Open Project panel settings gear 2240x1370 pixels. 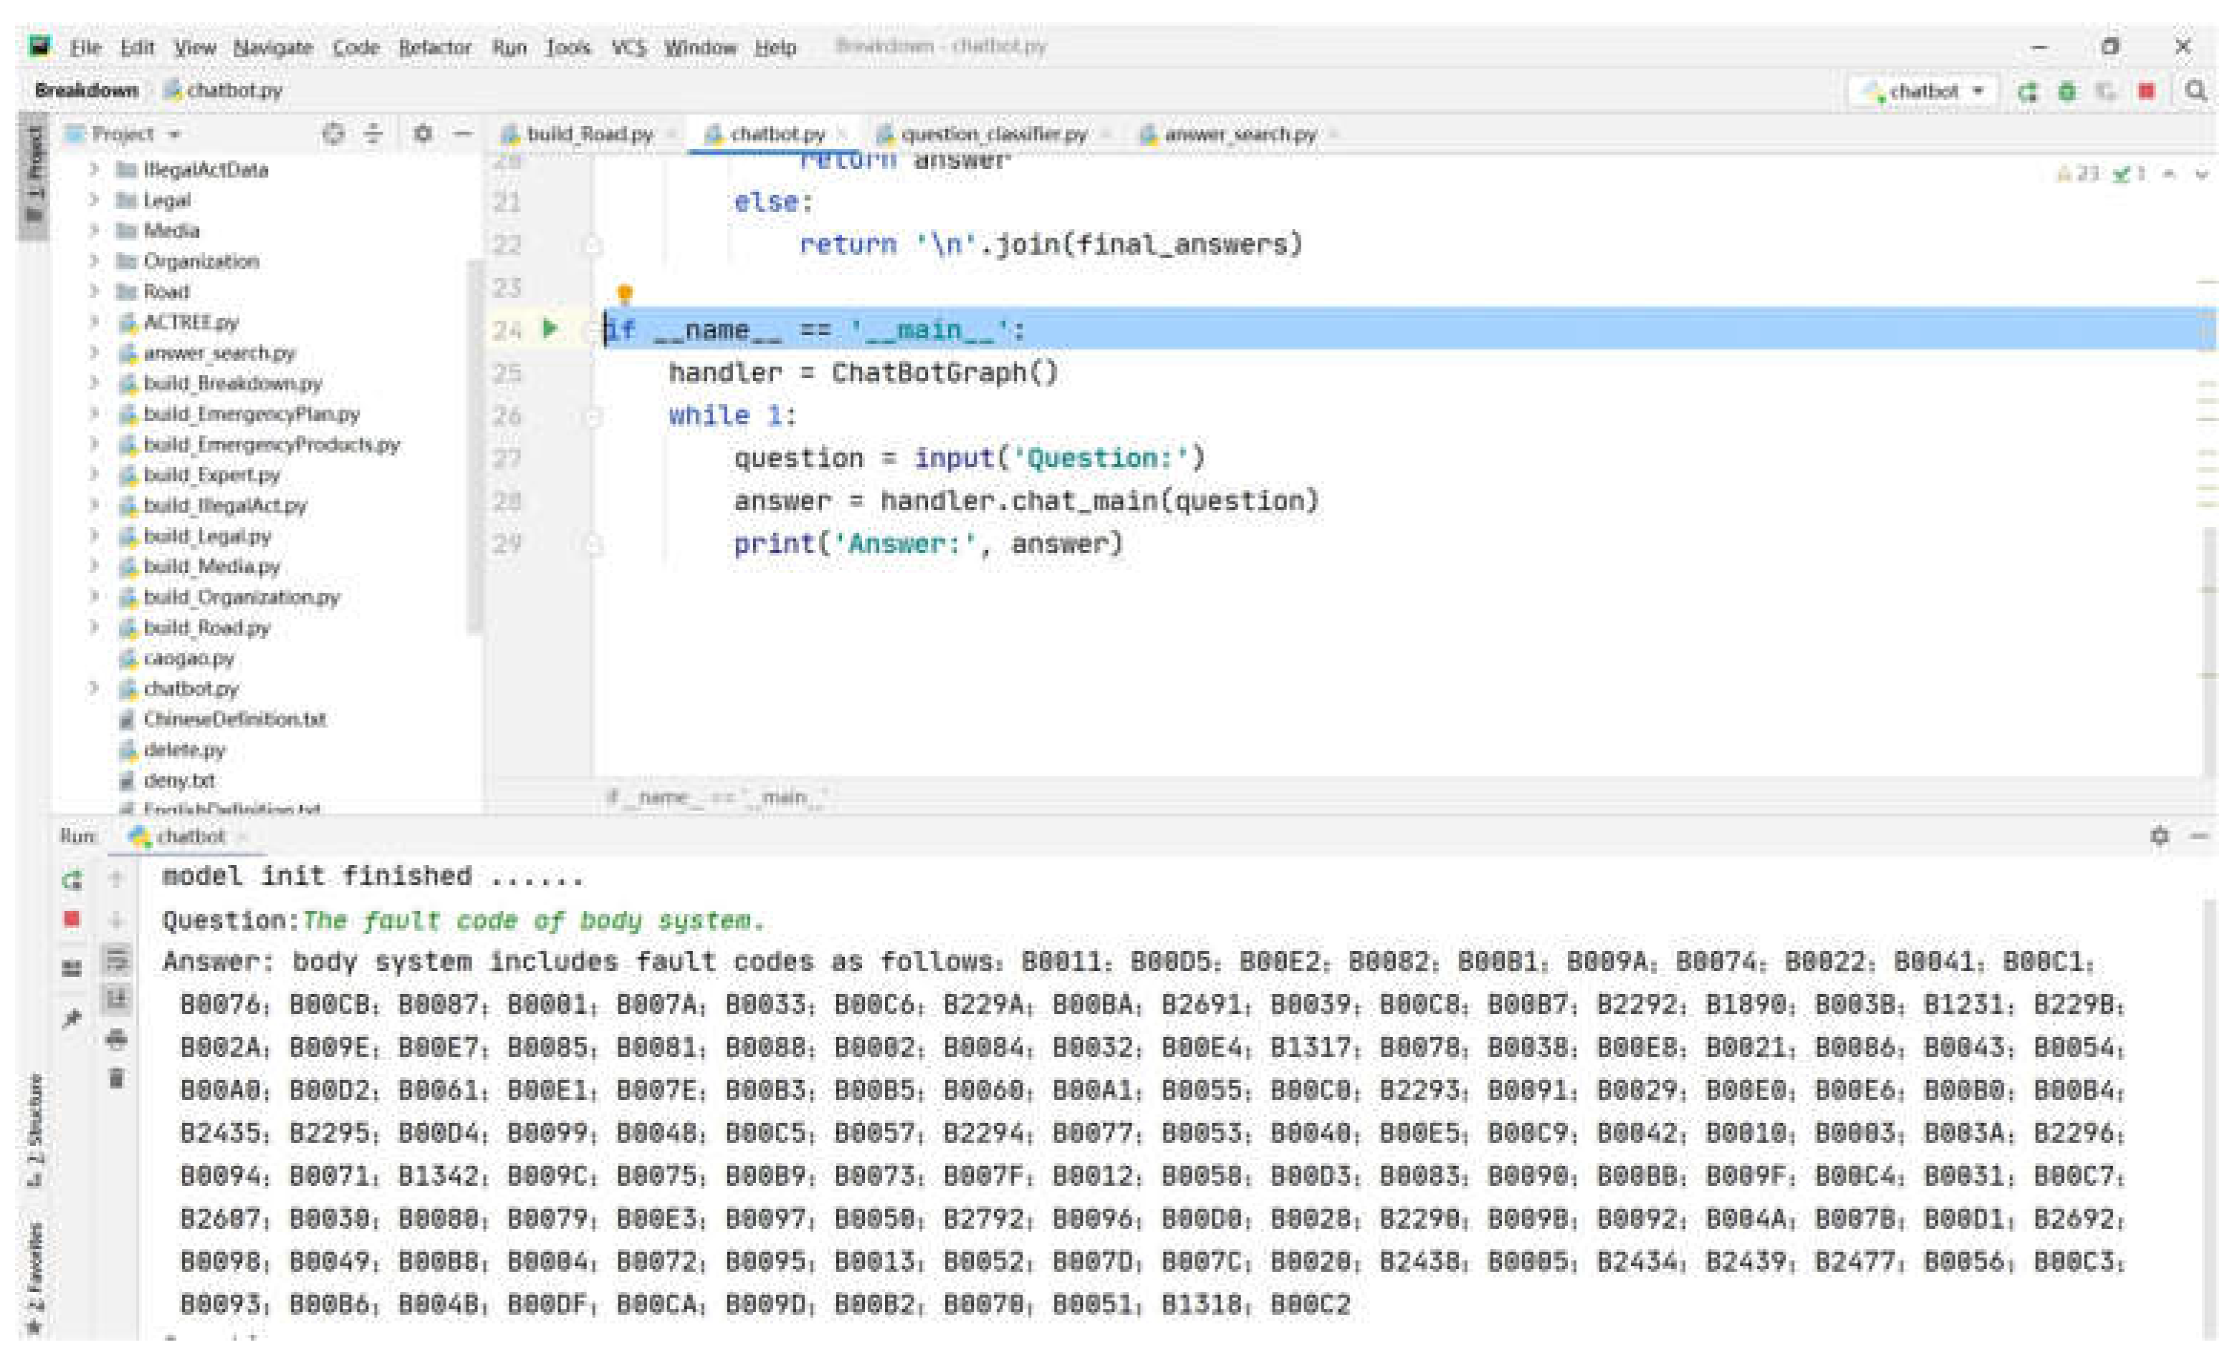[423, 135]
